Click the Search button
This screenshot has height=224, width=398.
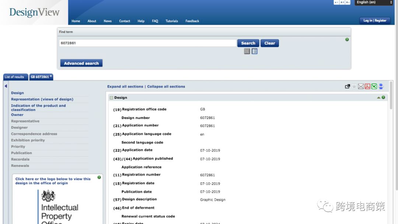click(248, 43)
